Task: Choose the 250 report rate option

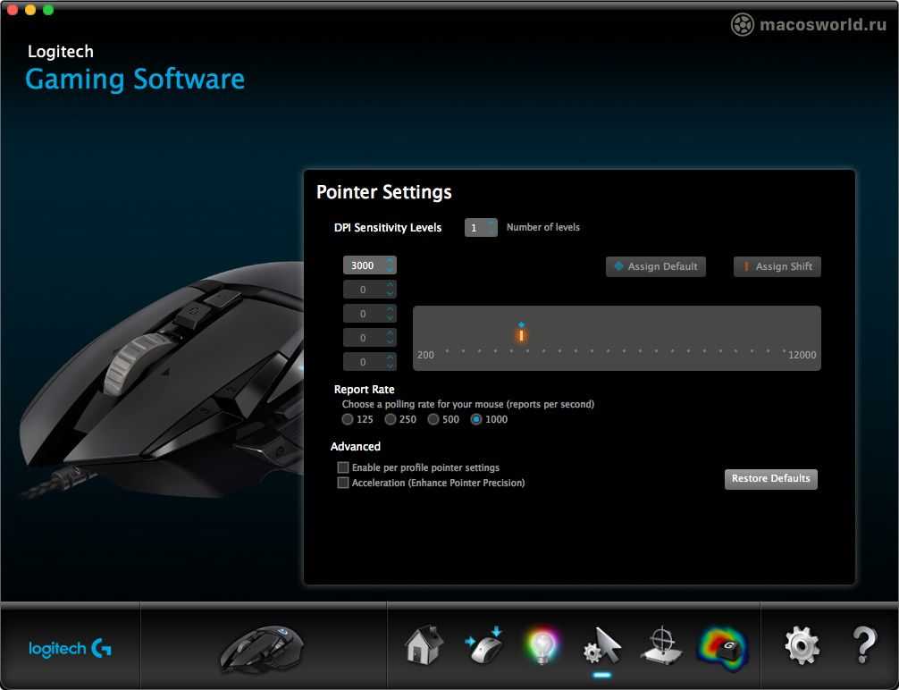Action: coord(391,419)
